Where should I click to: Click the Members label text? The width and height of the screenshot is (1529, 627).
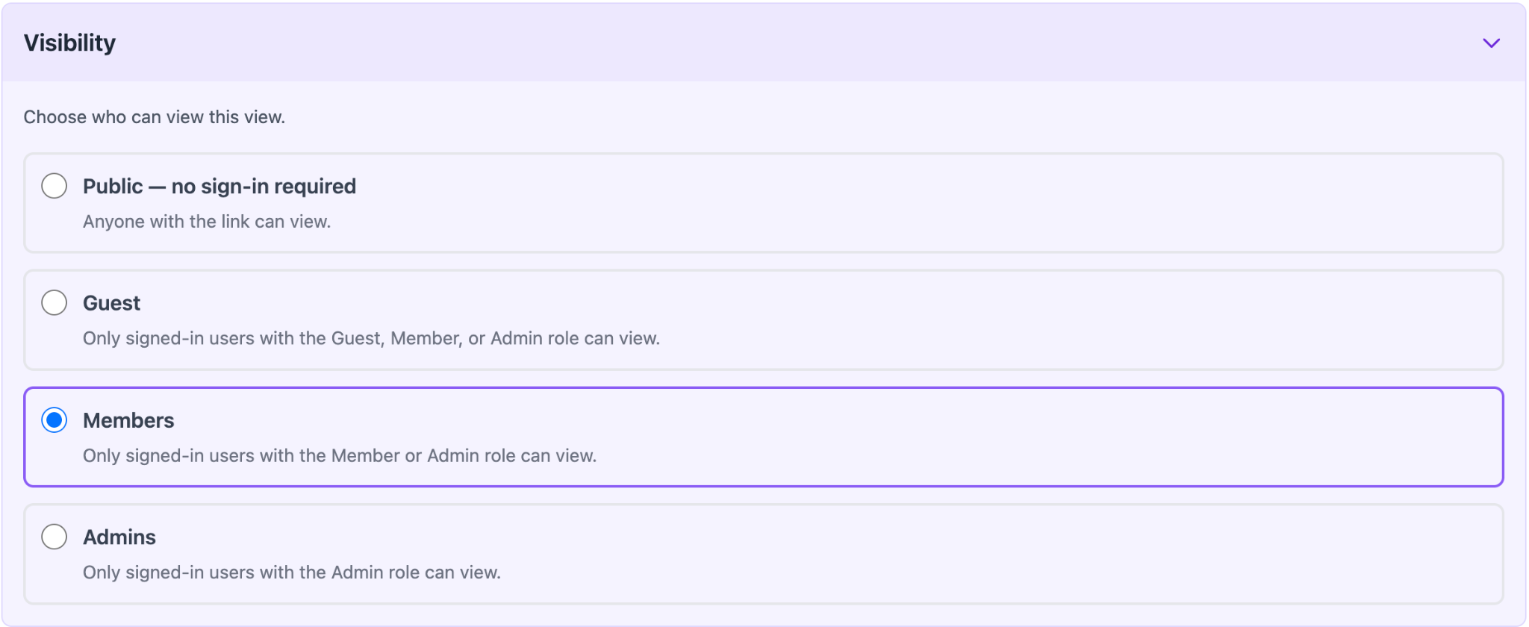[x=128, y=419]
